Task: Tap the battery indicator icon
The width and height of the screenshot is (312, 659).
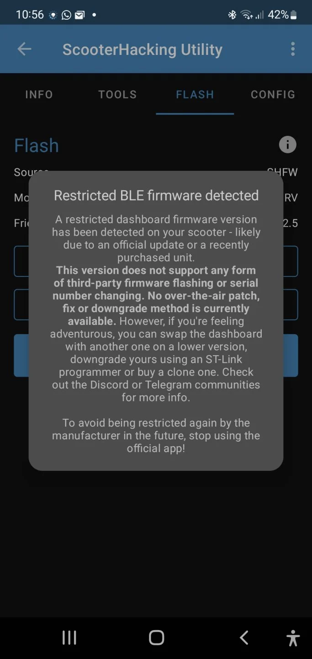Action: point(294,15)
